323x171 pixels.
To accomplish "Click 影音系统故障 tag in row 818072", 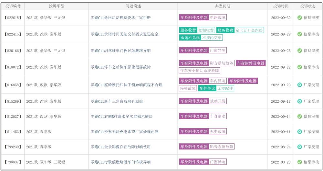I will [x=222, y=63].
